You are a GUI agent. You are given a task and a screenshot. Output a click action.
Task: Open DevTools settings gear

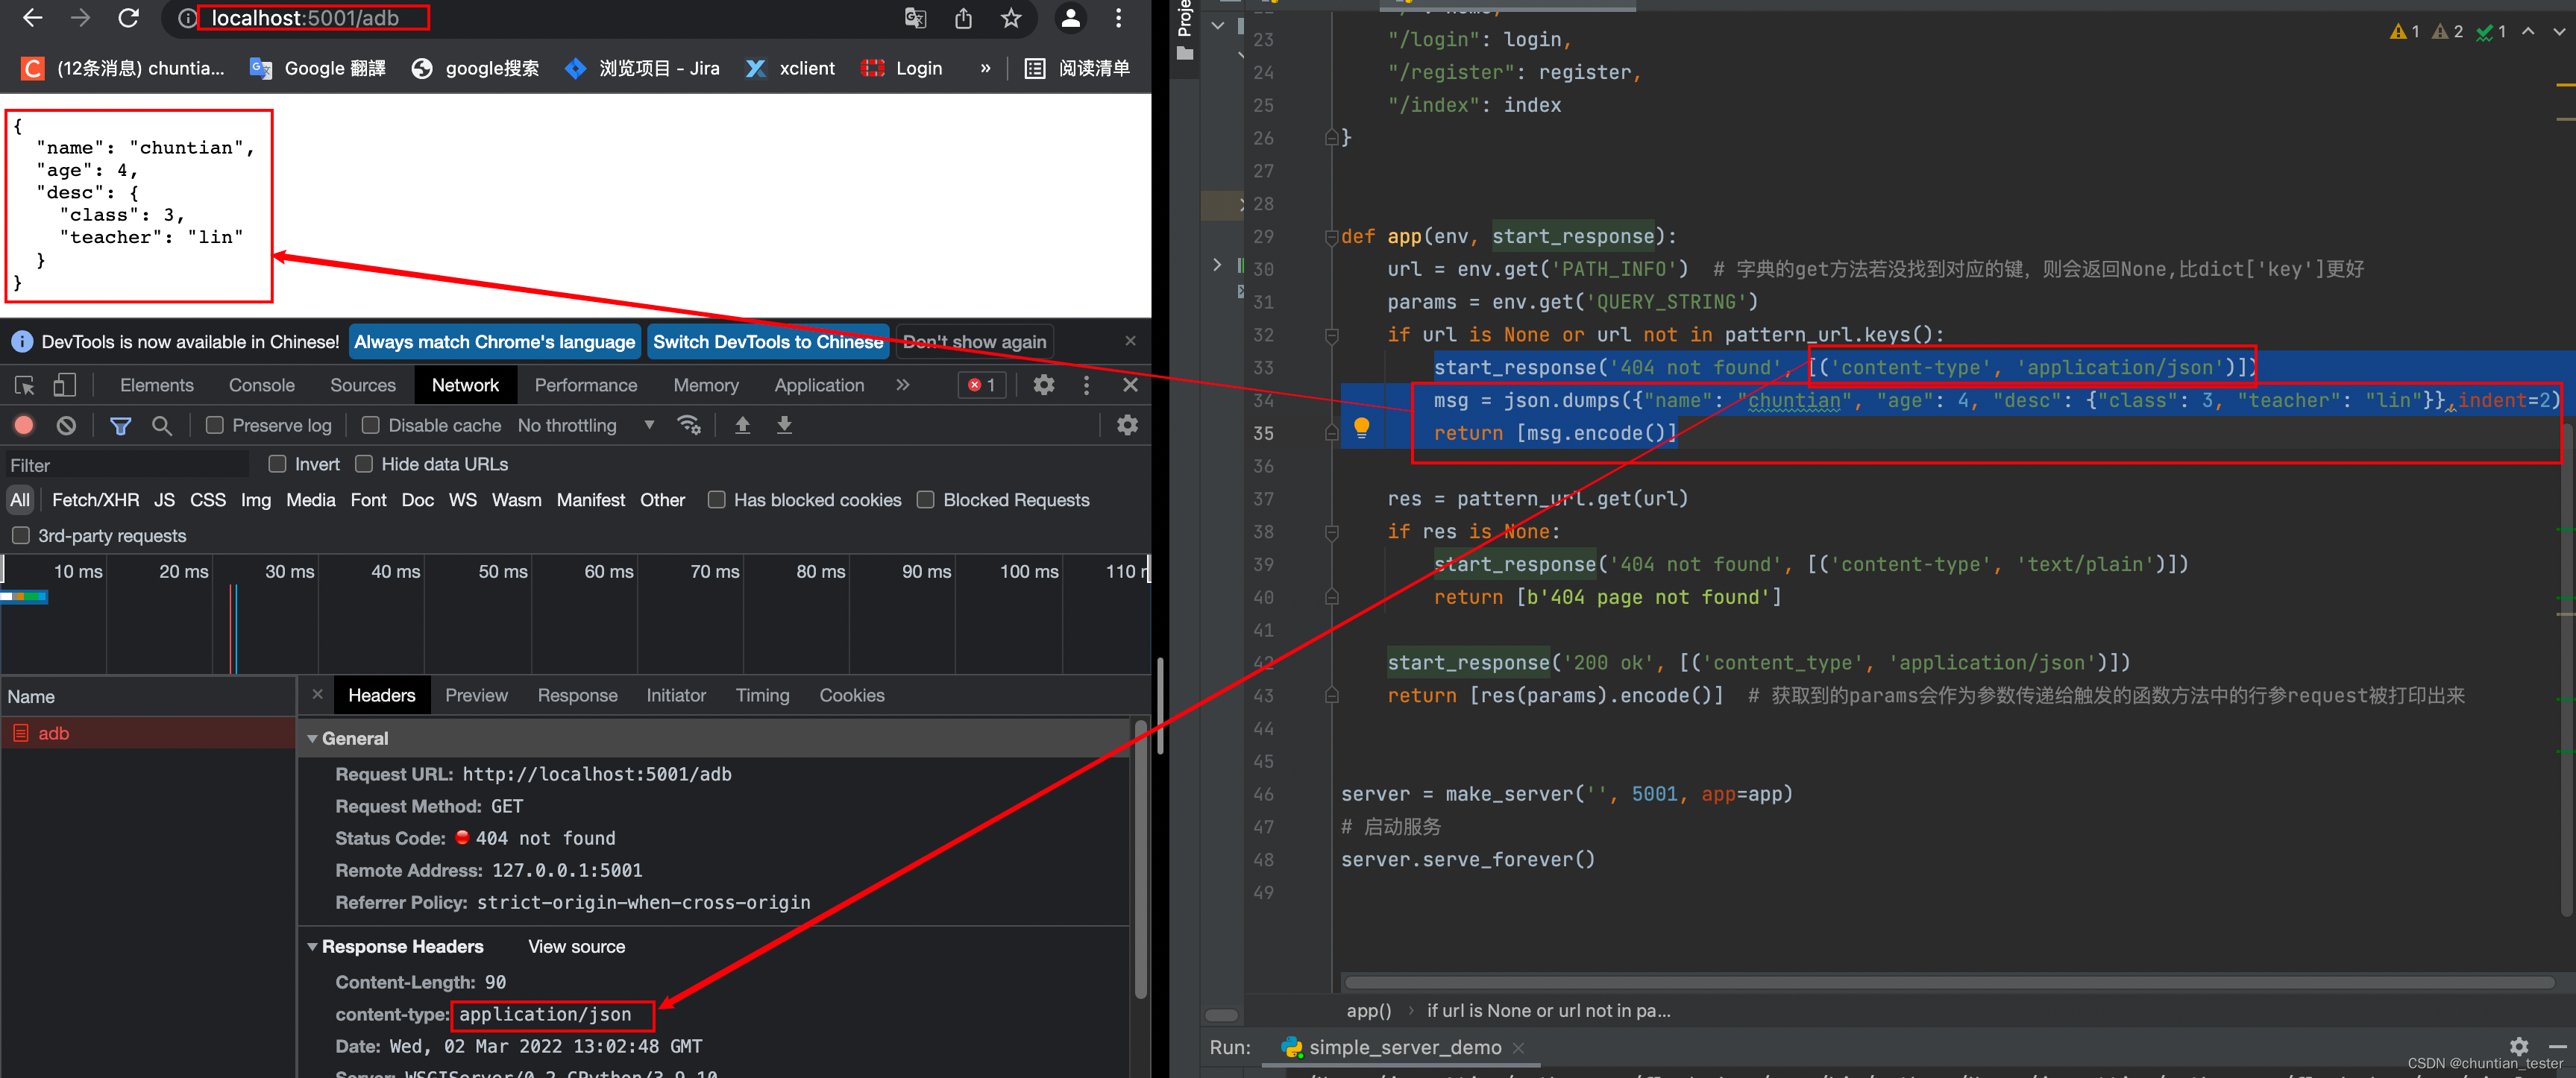1043,385
